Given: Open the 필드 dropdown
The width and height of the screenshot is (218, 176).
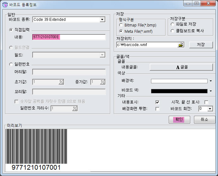Looking at the screenshot, I should (x=102, y=55).
